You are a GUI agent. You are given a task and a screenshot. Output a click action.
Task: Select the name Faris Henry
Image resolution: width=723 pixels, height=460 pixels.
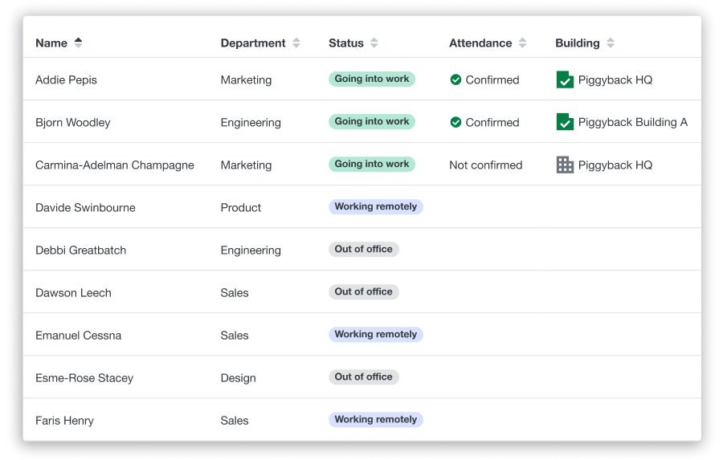[64, 421]
